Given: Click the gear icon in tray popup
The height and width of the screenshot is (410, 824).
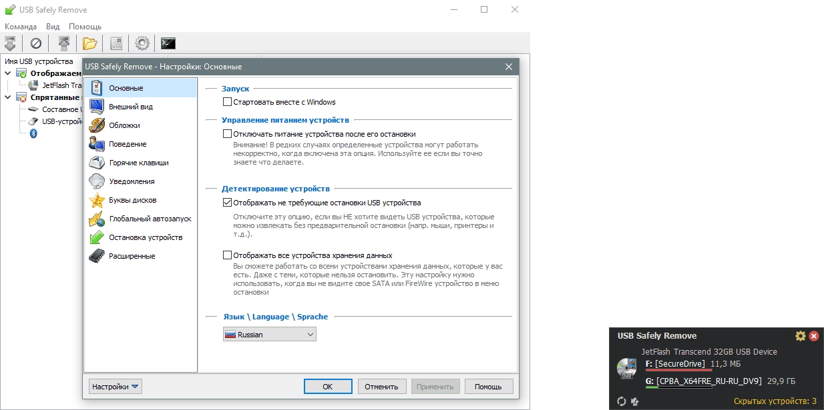Looking at the screenshot, I should 801,336.
